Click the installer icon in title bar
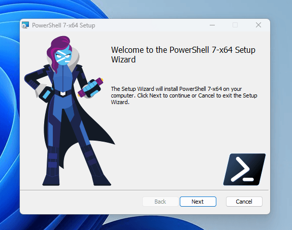 (x=25, y=25)
